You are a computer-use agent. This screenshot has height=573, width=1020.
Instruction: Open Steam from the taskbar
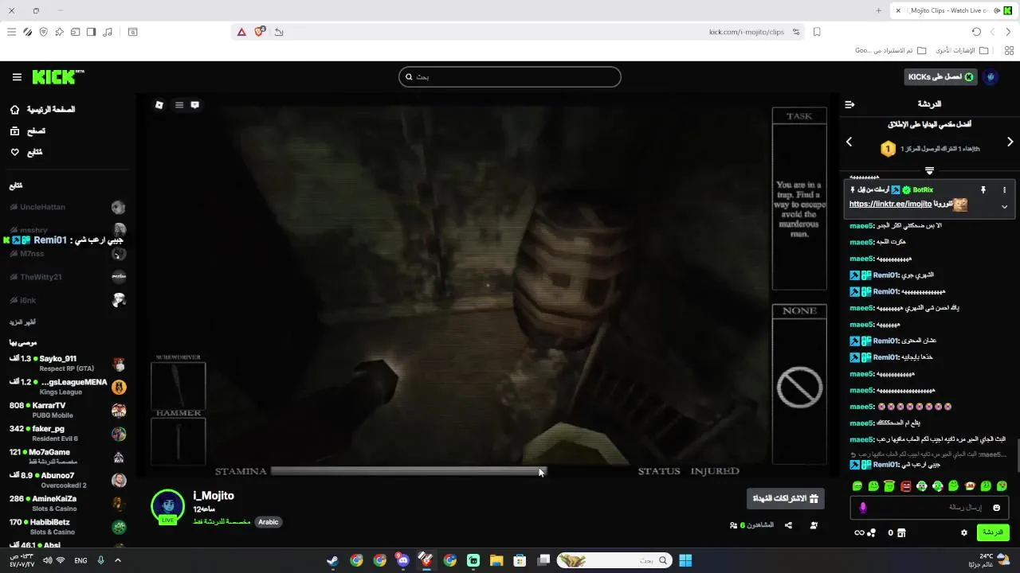pos(332,560)
